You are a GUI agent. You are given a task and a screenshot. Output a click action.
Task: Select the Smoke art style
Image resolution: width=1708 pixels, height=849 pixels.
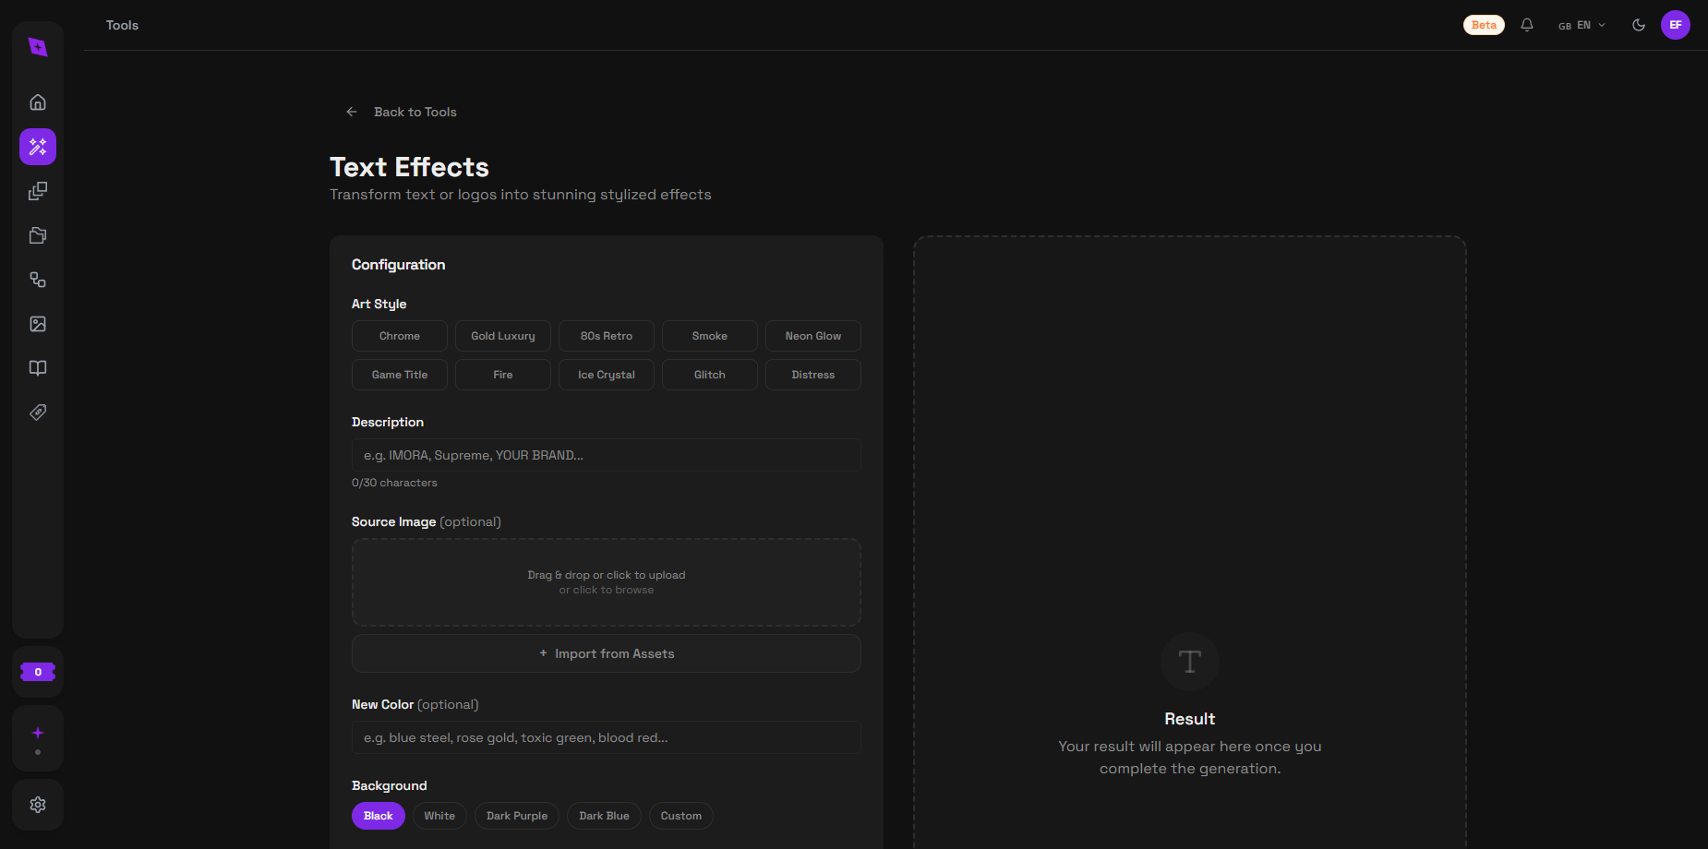click(710, 336)
